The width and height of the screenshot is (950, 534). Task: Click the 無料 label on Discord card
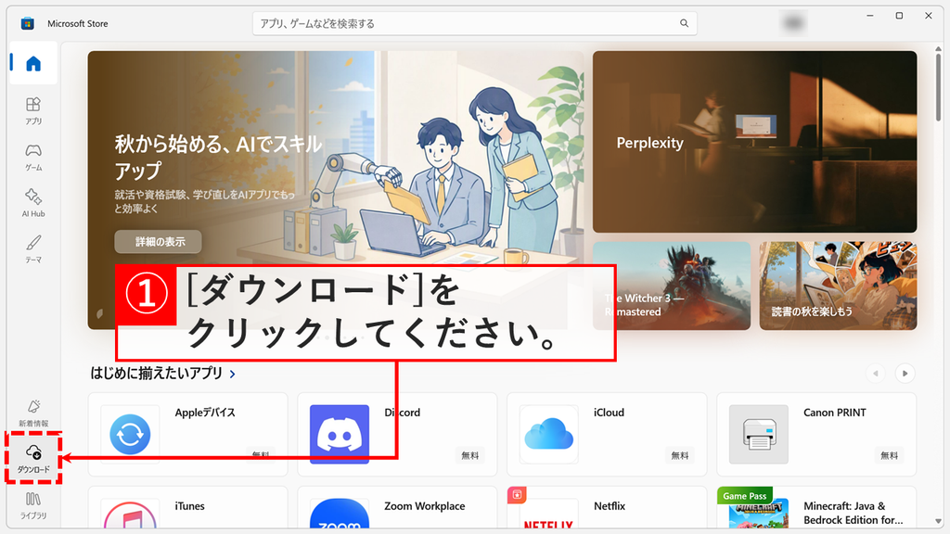pyautogui.click(x=470, y=455)
